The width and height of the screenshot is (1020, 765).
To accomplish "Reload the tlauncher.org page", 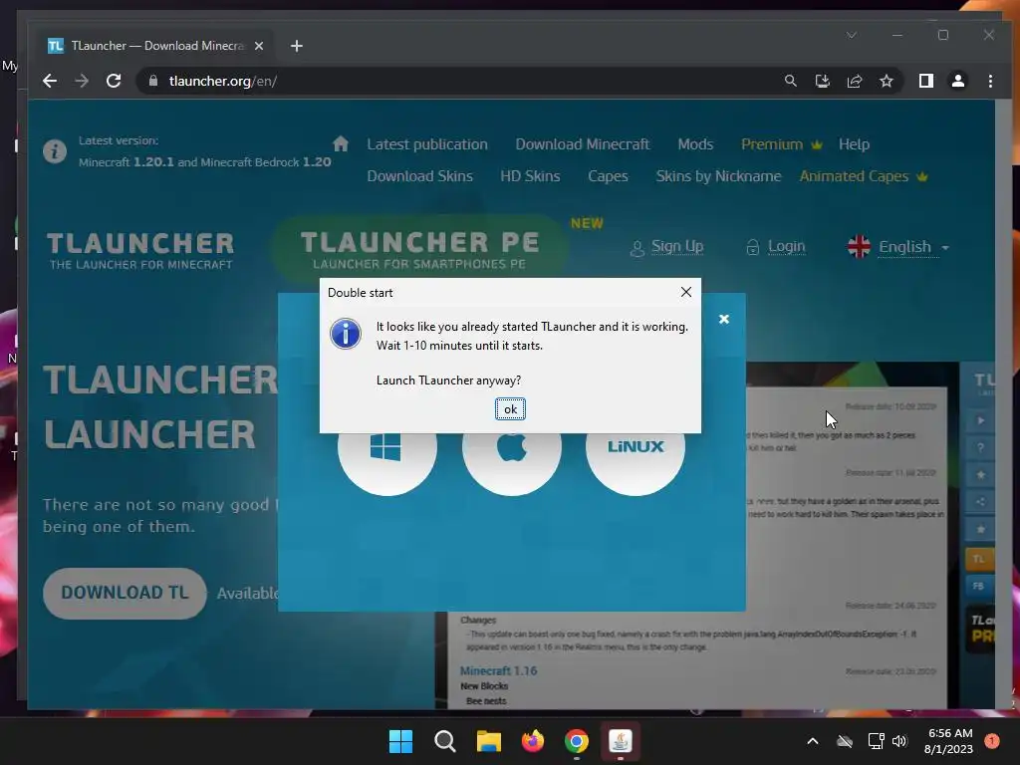I will pos(114,81).
